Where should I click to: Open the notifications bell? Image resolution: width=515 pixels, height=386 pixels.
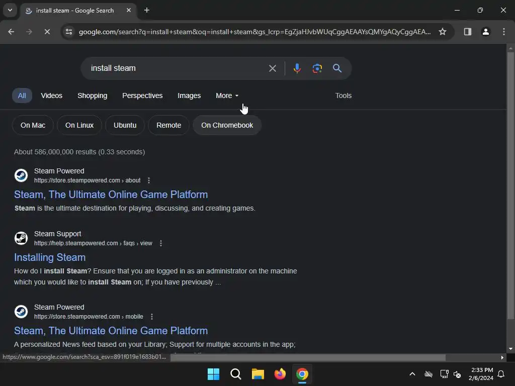501,374
